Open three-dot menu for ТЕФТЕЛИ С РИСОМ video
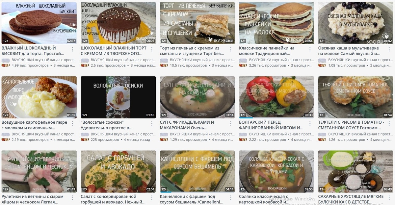395x205 pixels. 389,123
